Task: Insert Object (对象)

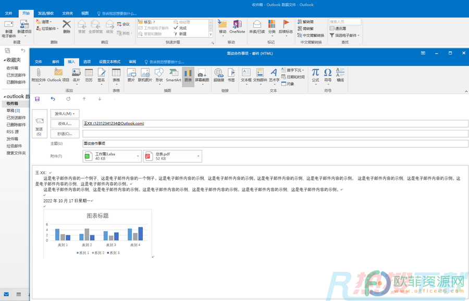Action: click(x=288, y=84)
